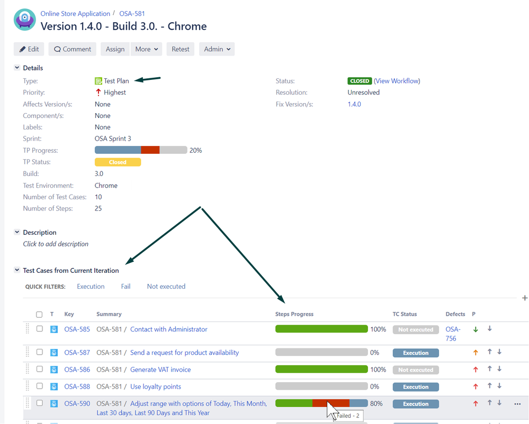Image resolution: width=529 pixels, height=424 pixels.
Task: Click the Online Store Application project avatar
Action: click(25, 20)
